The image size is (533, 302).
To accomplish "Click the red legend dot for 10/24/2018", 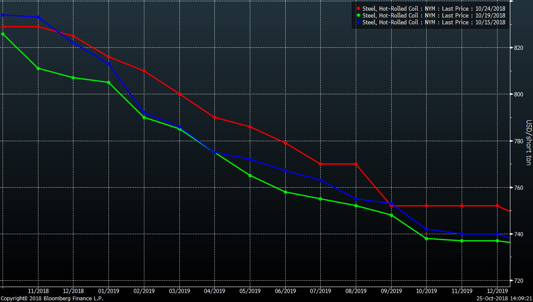I will [x=358, y=9].
